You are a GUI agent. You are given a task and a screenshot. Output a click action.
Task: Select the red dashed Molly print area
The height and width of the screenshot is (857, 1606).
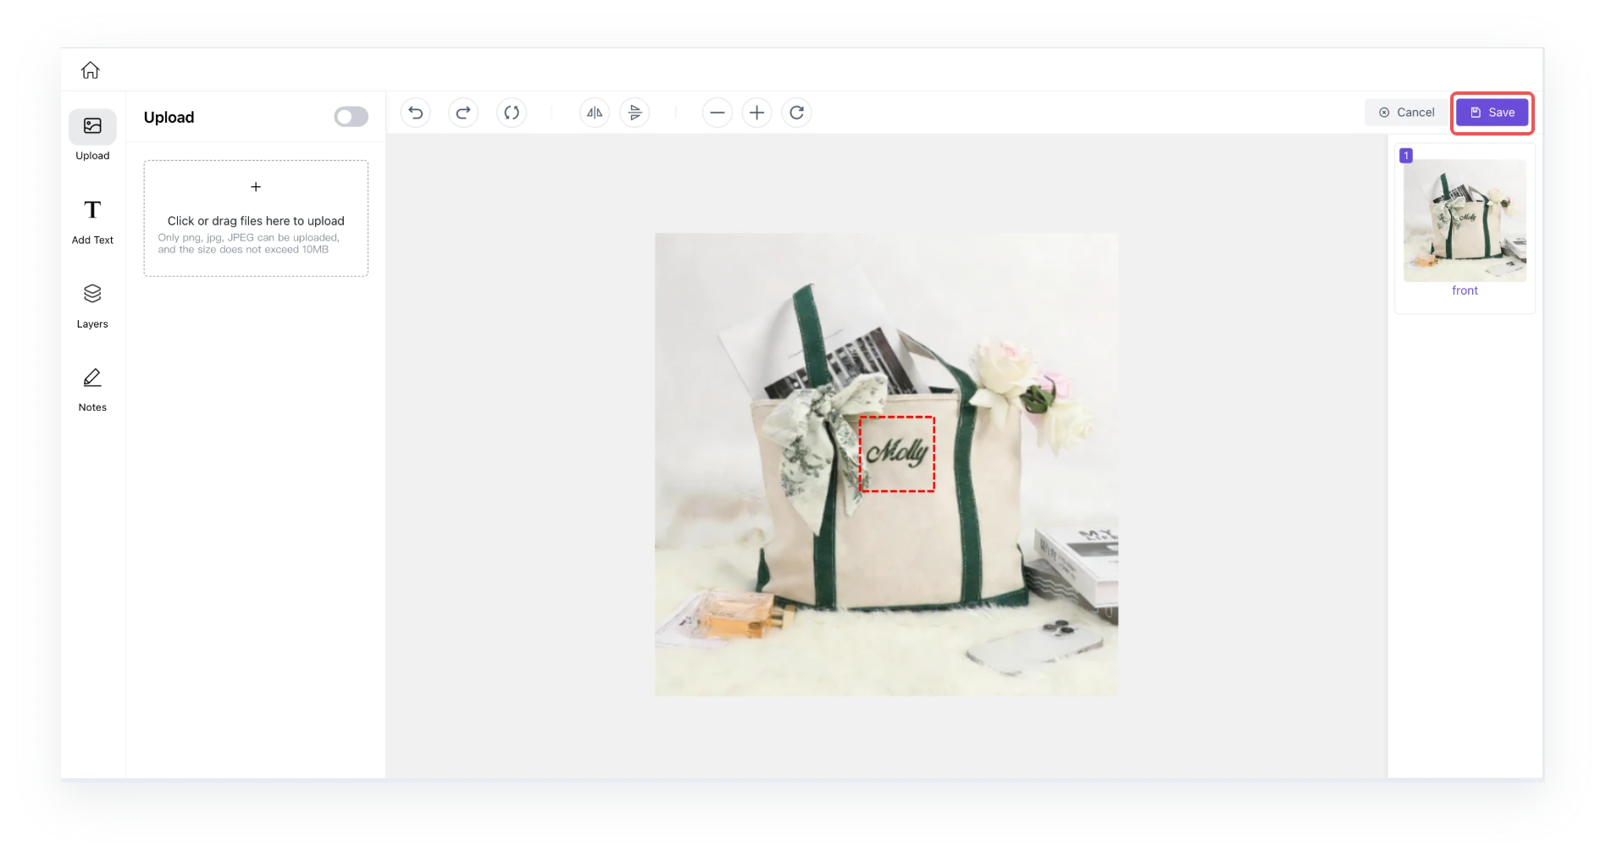[x=897, y=454]
